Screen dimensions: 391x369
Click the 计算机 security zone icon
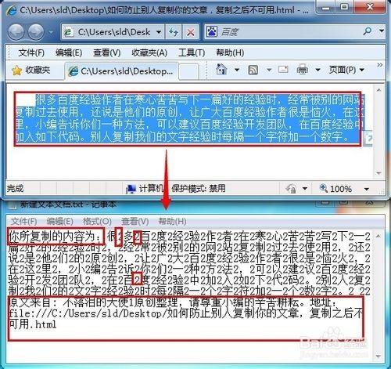[131, 189]
